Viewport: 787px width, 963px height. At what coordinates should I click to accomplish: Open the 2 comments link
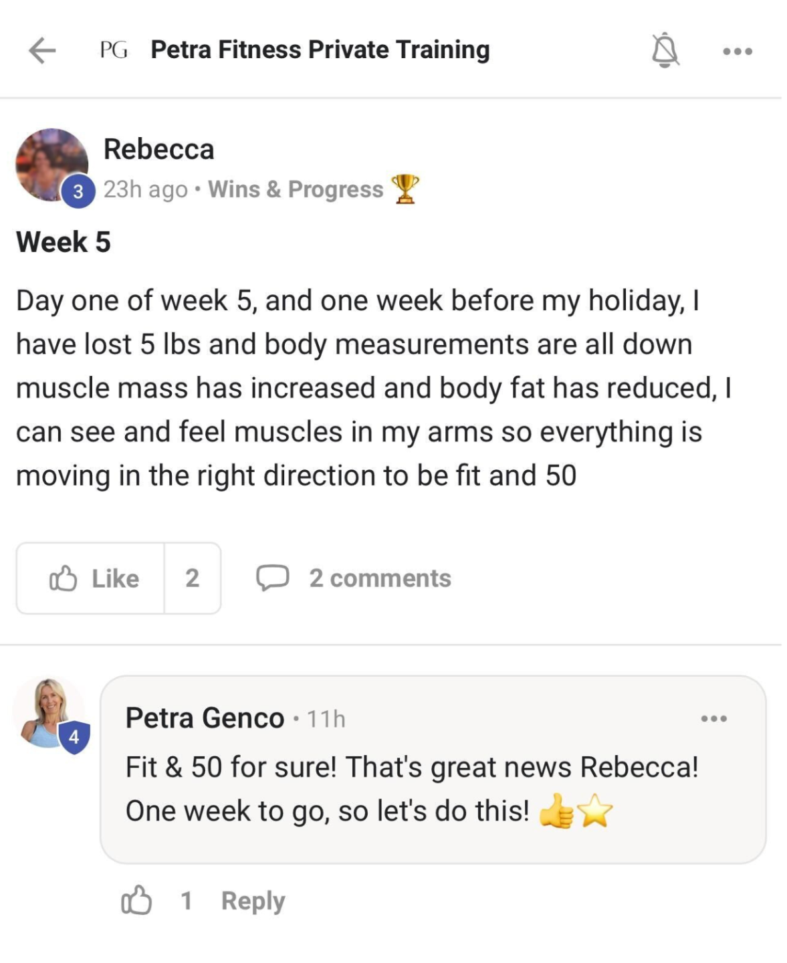[380, 578]
